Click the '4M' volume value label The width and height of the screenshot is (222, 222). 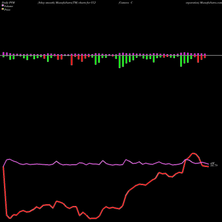pos(212,163)
